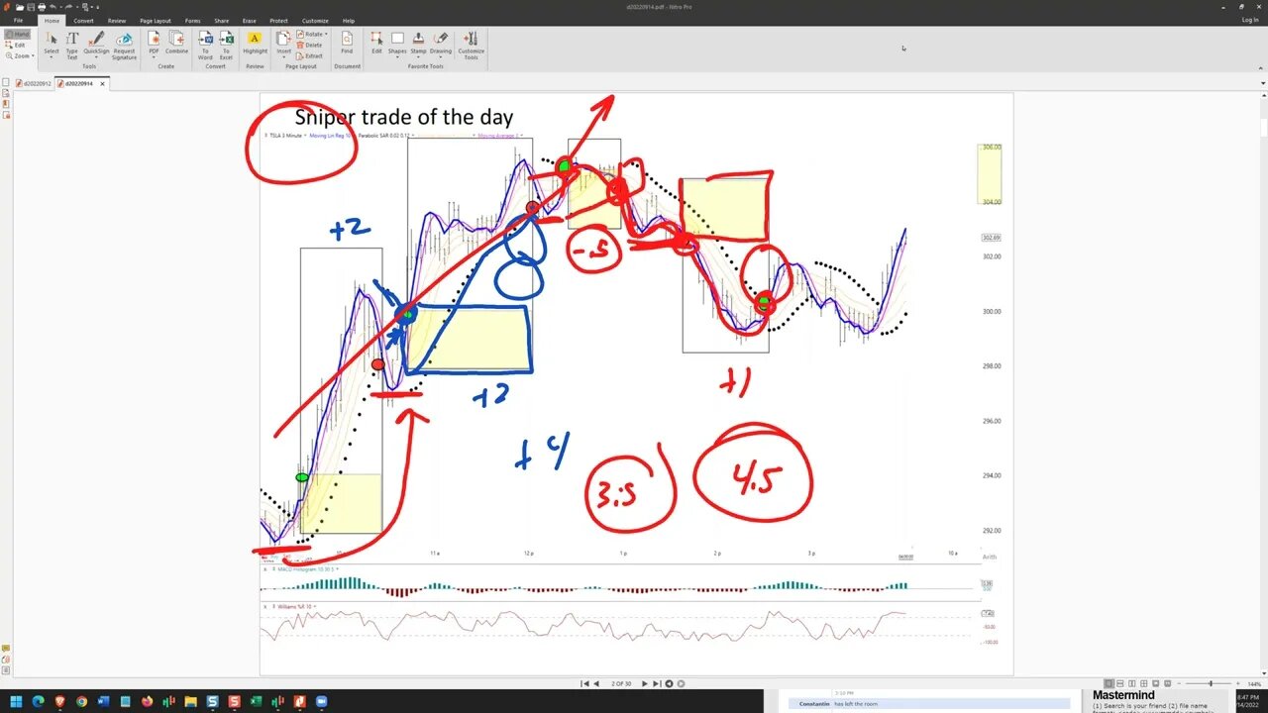Click Log In link
The width and height of the screenshot is (1268, 713).
[x=1250, y=20]
